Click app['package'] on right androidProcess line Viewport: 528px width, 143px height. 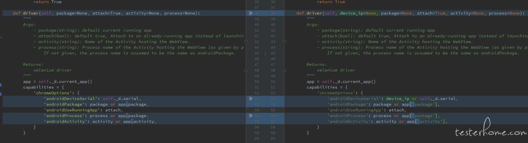tap(420, 116)
